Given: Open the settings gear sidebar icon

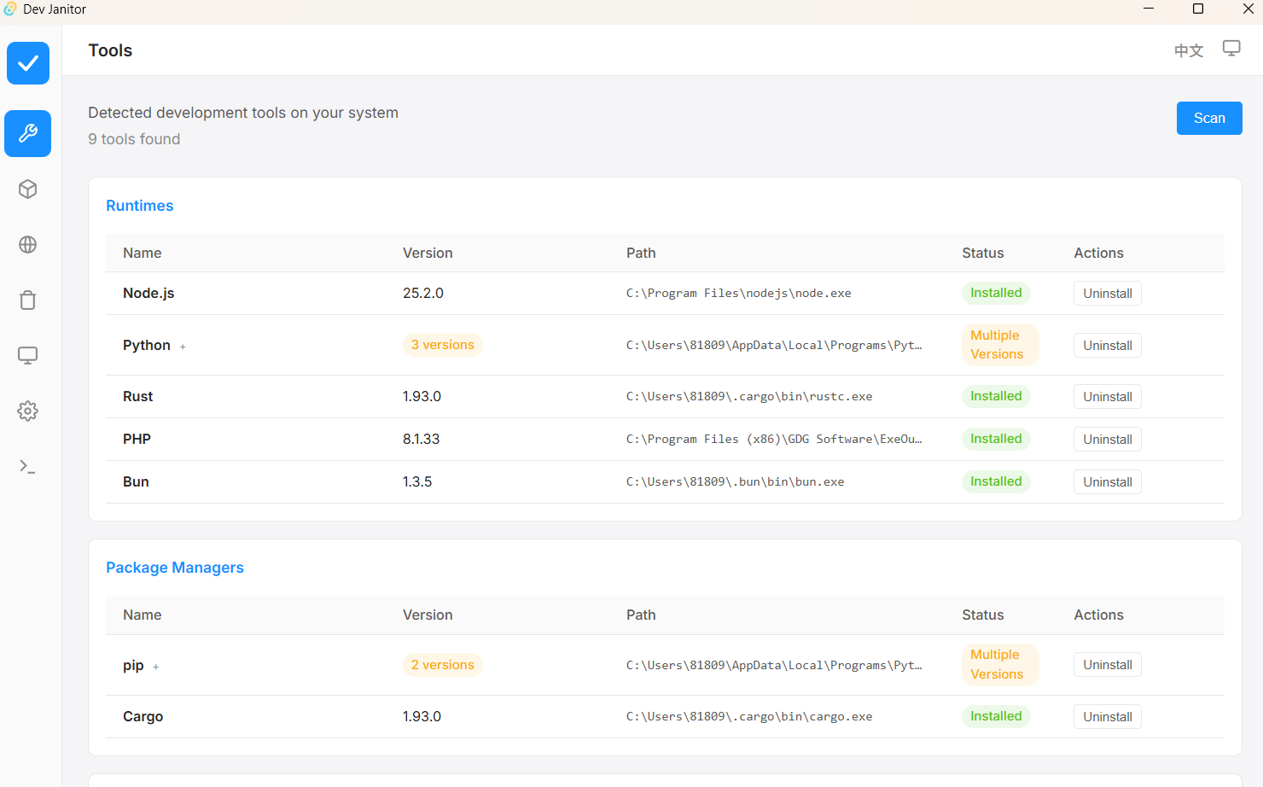Looking at the screenshot, I should click(27, 411).
